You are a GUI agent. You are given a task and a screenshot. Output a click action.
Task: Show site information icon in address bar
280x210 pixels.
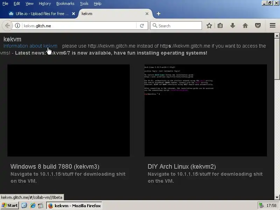click(17, 26)
